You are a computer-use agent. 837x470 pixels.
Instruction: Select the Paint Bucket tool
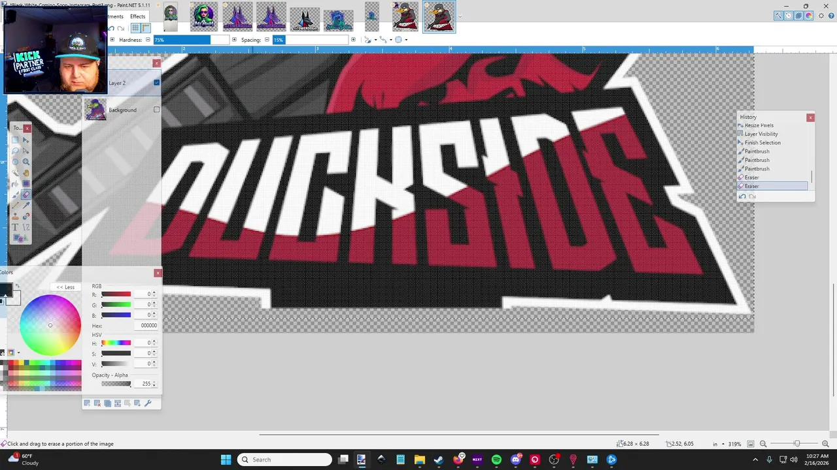coord(15,184)
